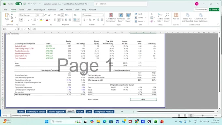The width and height of the screenshot is (222, 125).
Task: Click the Decrease Decimal icon
Action: (x=102, y=20)
